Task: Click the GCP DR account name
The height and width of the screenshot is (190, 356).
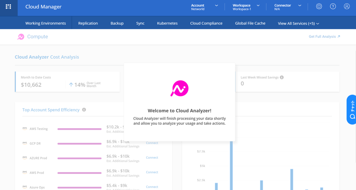Action: [x=35, y=143]
